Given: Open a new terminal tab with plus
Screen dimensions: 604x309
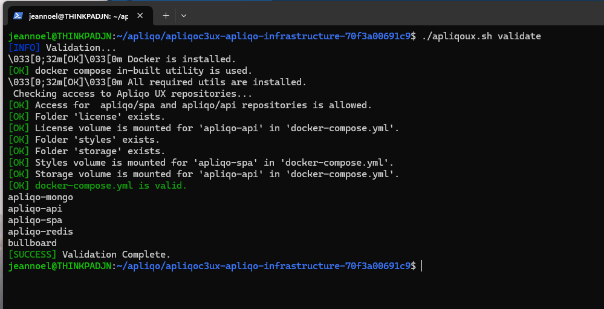Looking at the screenshot, I should pyautogui.click(x=166, y=16).
